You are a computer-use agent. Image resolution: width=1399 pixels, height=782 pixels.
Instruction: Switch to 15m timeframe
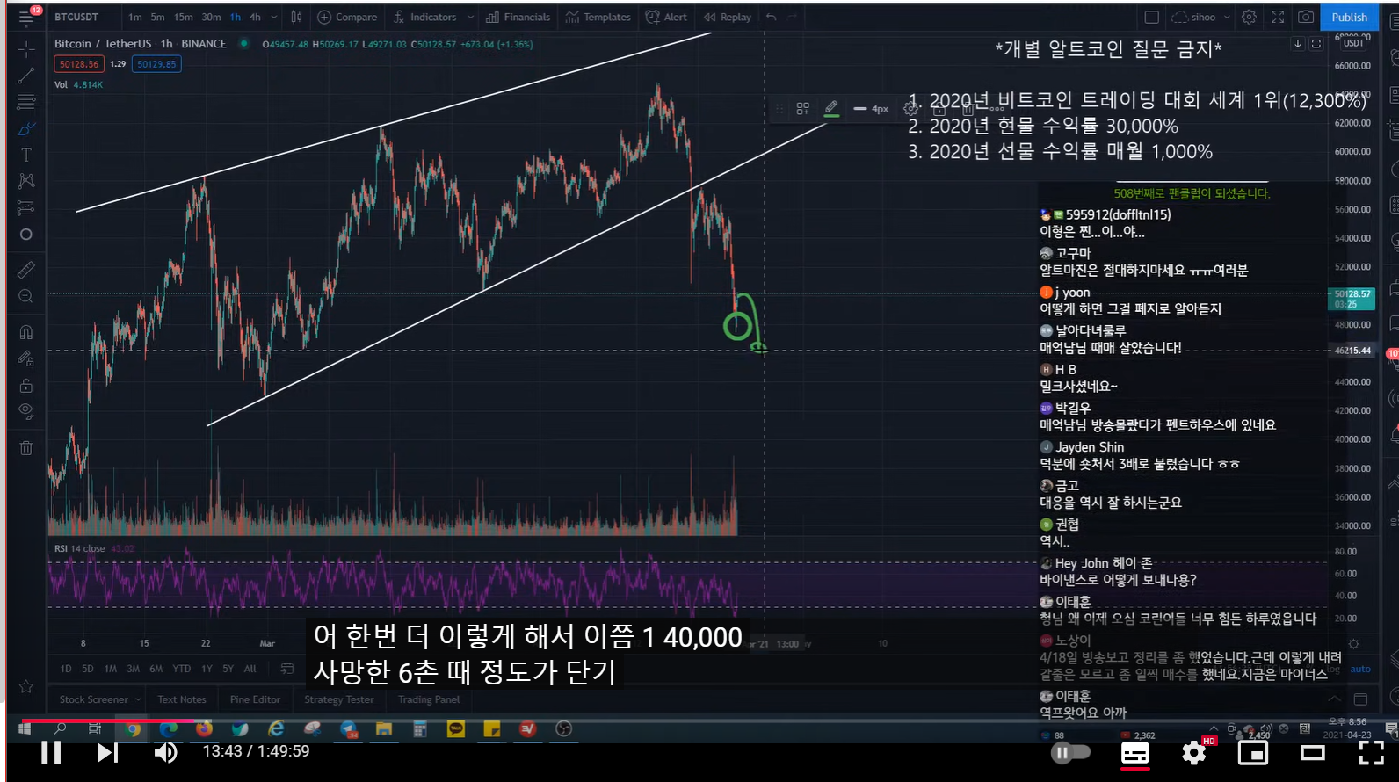click(x=183, y=17)
